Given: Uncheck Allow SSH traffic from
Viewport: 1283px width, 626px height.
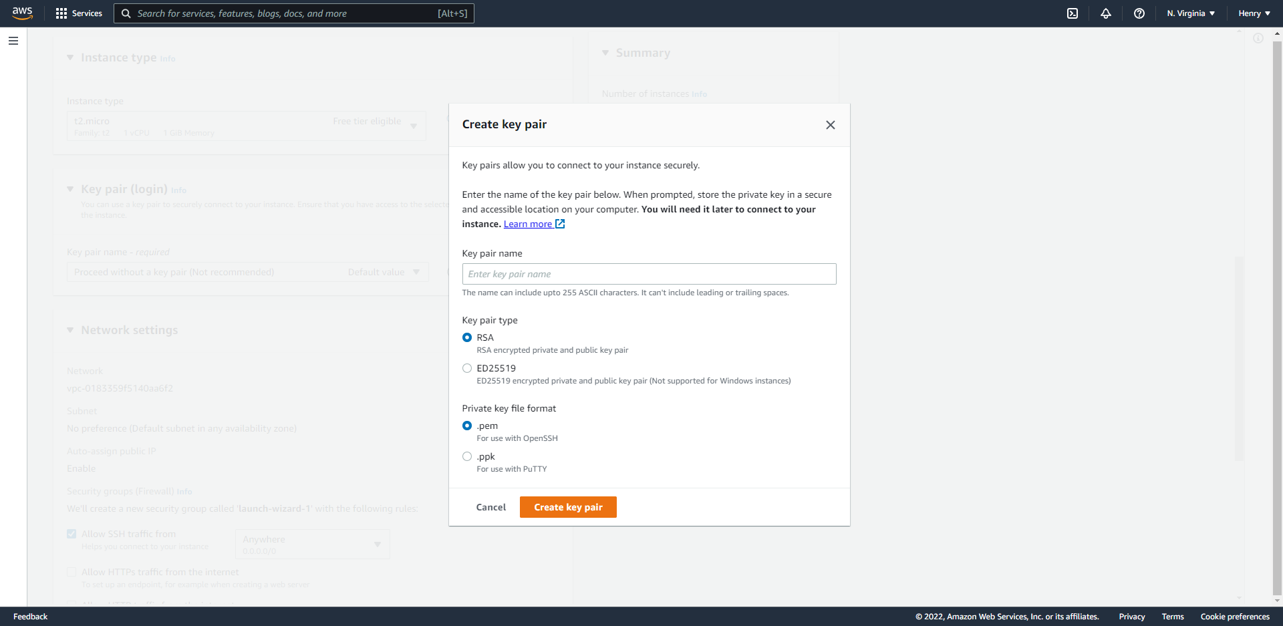Looking at the screenshot, I should (72, 533).
